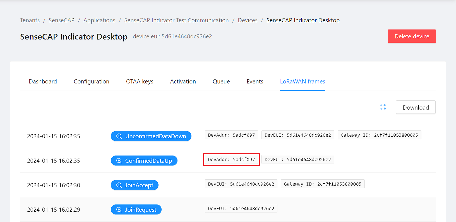Navigate to Devices breadcrumb link
The width and height of the screenshot is (456, 222).
[248, 20]
